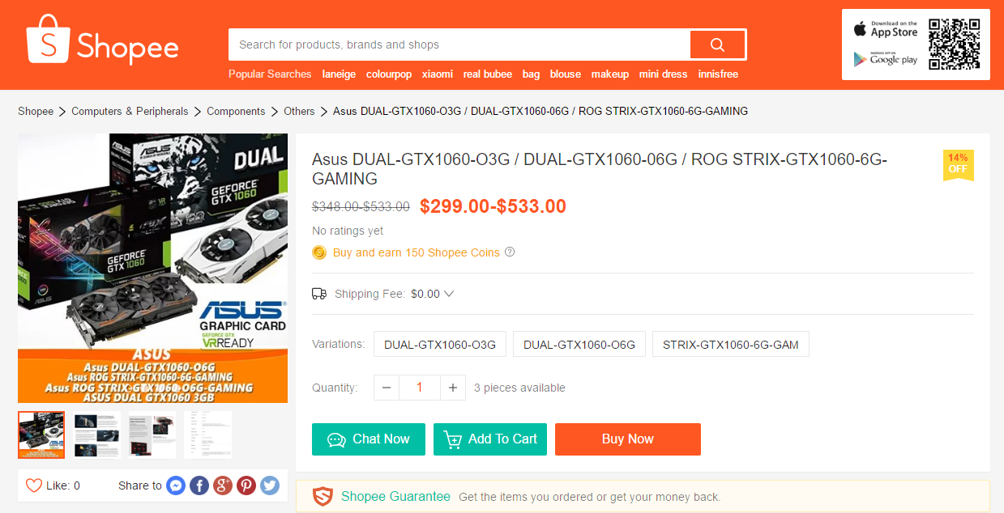The width and height of the screenshot is (1004, 513).
Task: Select the DUAL-GTX1060-O6G variation
Action: point(579,344)
